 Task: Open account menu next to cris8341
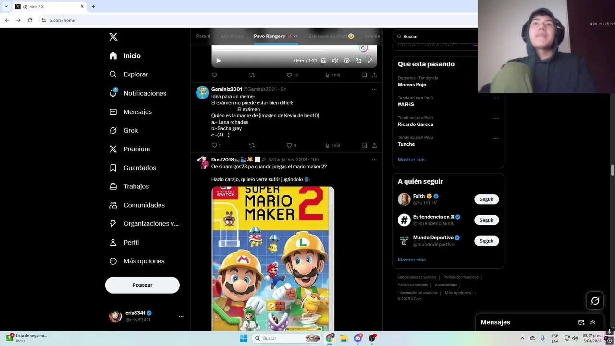[x=181, y=316]
